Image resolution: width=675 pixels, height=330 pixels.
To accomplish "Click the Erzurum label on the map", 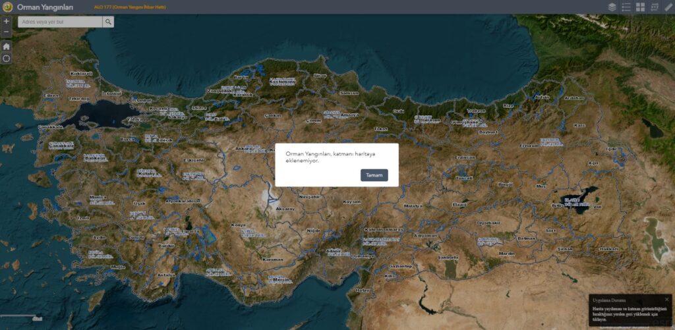I will (529, 146).
